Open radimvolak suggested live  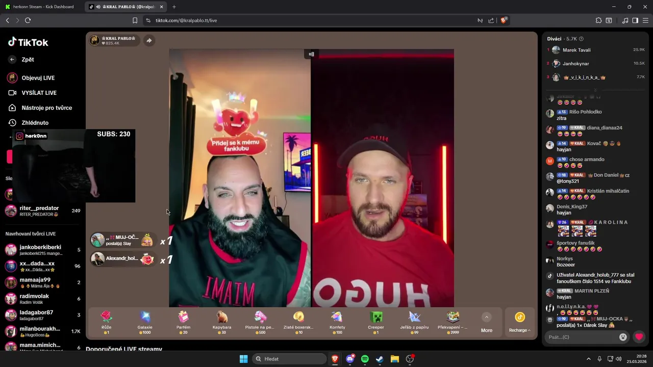point(43,299)
